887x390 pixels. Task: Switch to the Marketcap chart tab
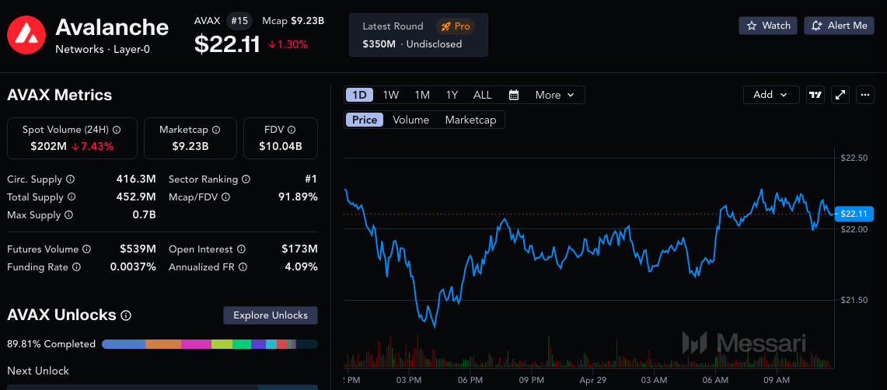(x=470, y=120)
